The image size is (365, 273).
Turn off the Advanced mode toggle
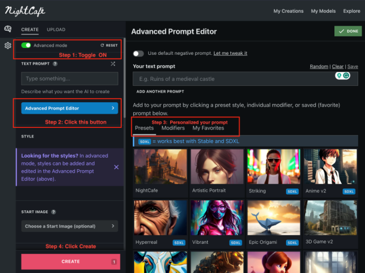(26, 45)
